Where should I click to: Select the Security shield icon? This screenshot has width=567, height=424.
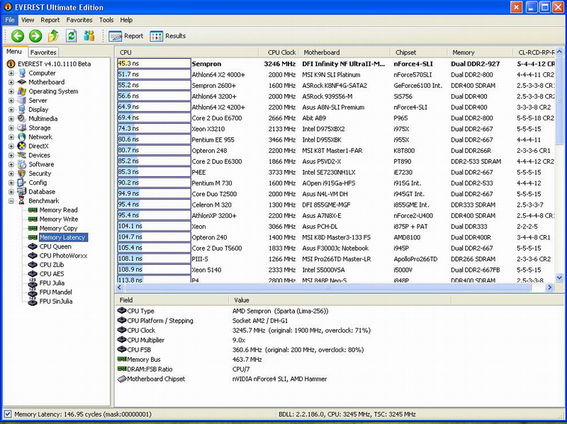(22, 173)
